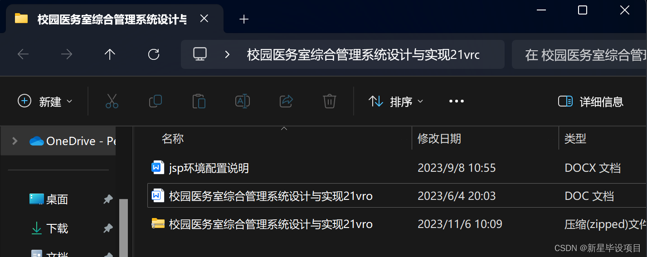
Task: Sort files by the 修改日期 column header
Action: (x=439, y=138)
